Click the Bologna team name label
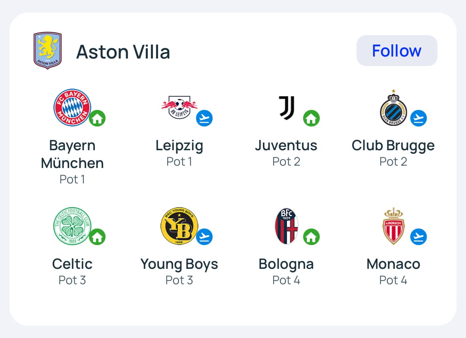 [x=286, y=264]
